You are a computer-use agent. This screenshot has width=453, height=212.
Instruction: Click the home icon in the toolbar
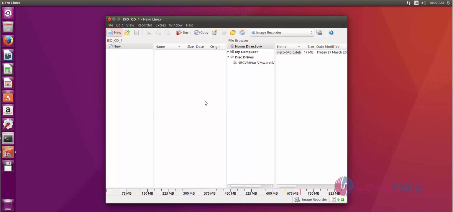point(242,32)
